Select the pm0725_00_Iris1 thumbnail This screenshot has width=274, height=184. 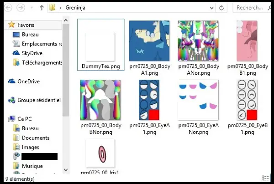coord(100,153)
